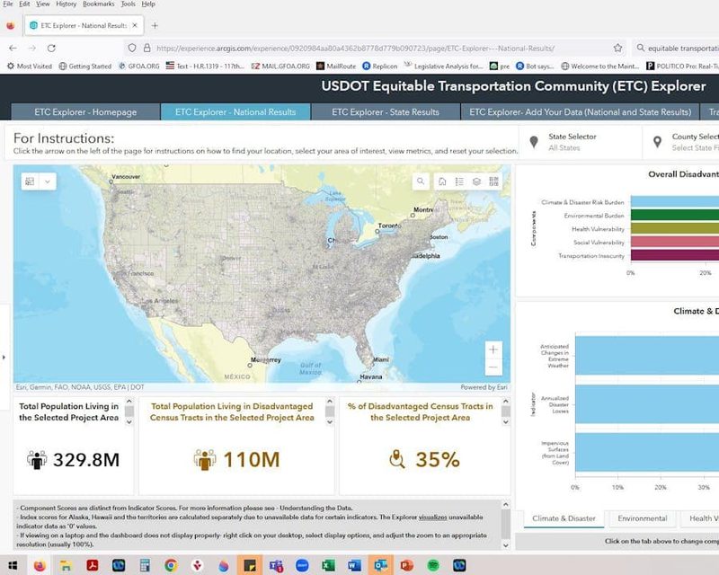Open Spotify from the taskbar

coord(433,565)
